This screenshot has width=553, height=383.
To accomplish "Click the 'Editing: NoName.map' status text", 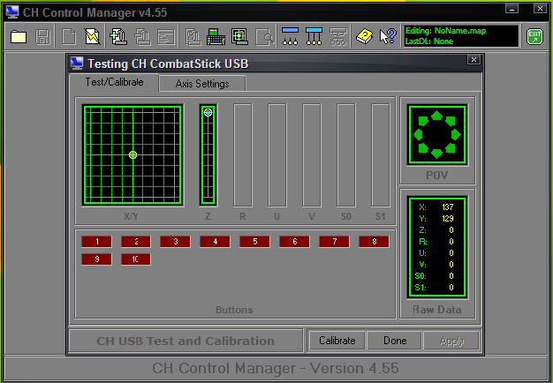I will click(445, 31).
